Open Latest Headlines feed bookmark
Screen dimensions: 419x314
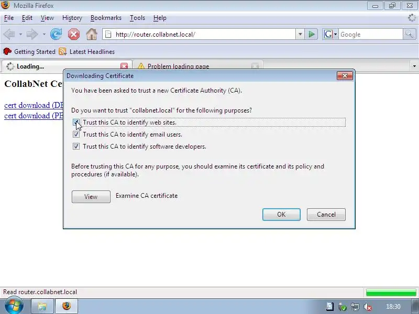87,51
